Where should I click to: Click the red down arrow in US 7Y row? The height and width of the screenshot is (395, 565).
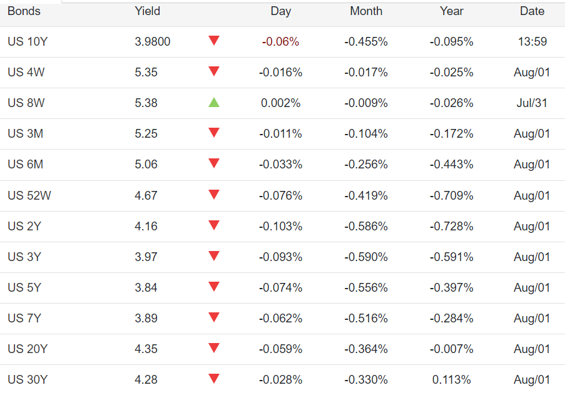pos(214,317)
